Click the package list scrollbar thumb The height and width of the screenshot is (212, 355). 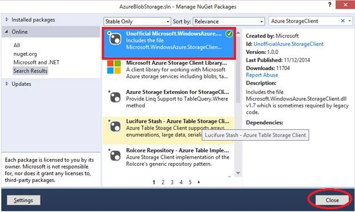click(x=238, y=69)
